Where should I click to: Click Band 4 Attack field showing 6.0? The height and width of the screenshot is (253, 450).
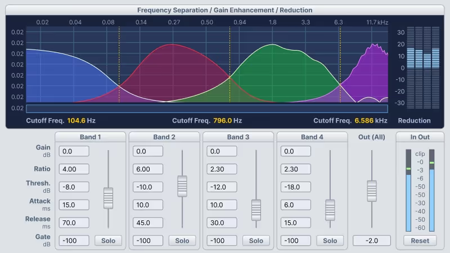click(x=296, y=205)
